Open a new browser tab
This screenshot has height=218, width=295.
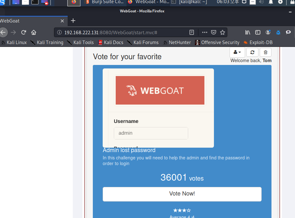[x=73, y=21]
